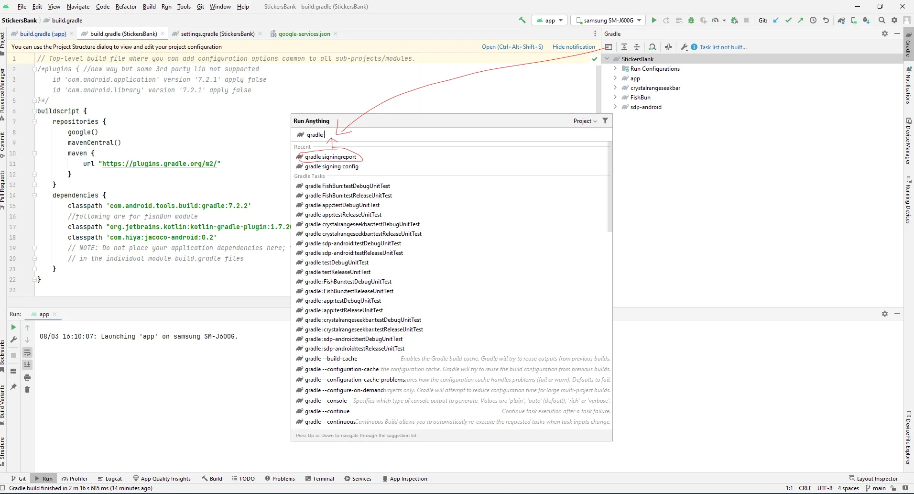The width and height of the screenshot is (914, 494).
Task: Switch to google-services.json tab
Action: [x=304, y=33]
